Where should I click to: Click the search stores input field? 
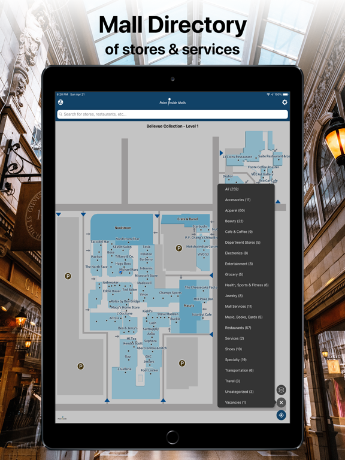point(172,114)
